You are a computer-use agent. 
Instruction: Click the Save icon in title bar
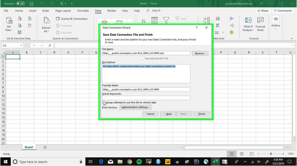[x=32, y=4]
